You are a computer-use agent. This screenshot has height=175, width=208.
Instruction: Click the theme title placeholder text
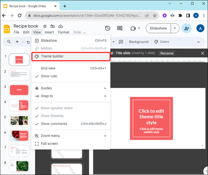point(151,117)
